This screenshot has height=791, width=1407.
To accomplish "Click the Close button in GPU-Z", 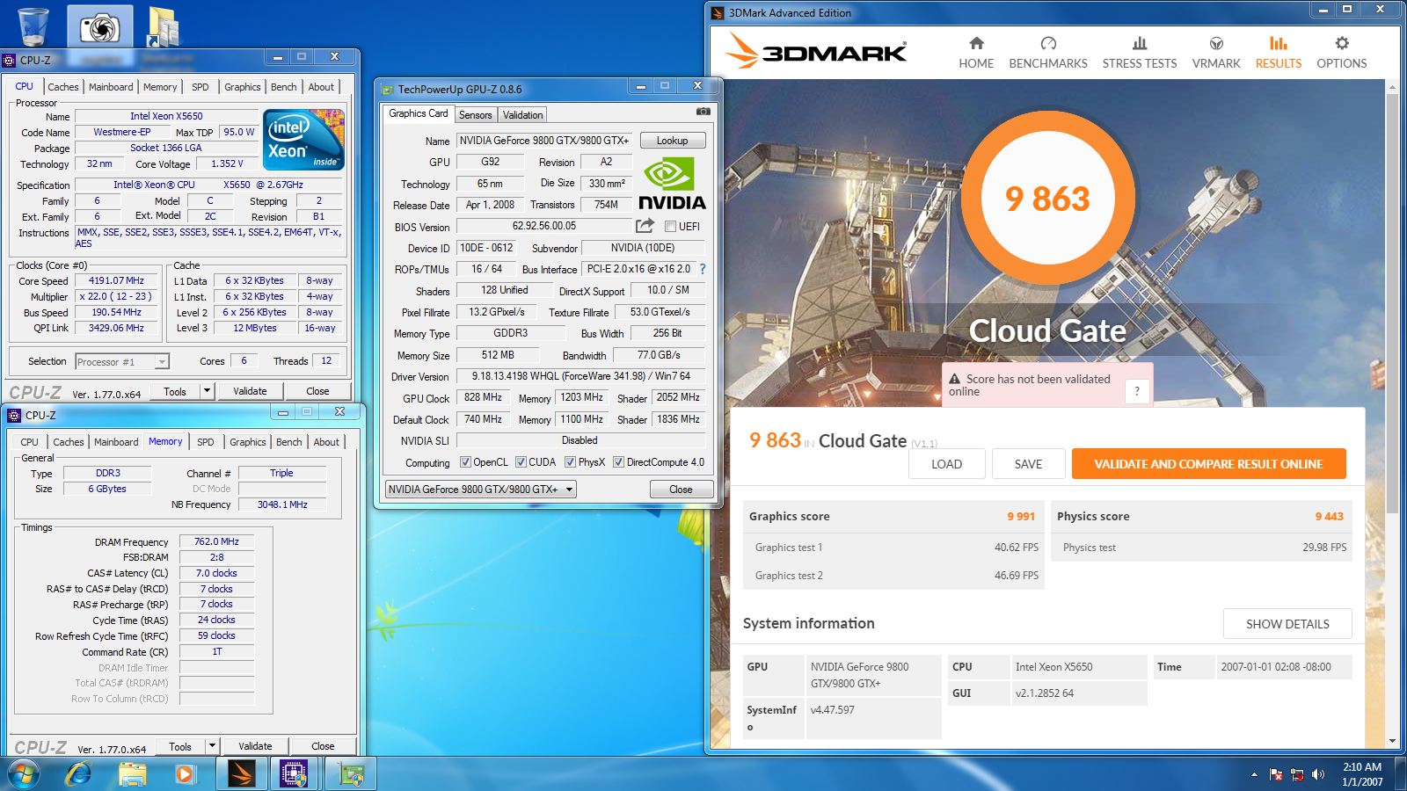I will click(x=682, y=490).
